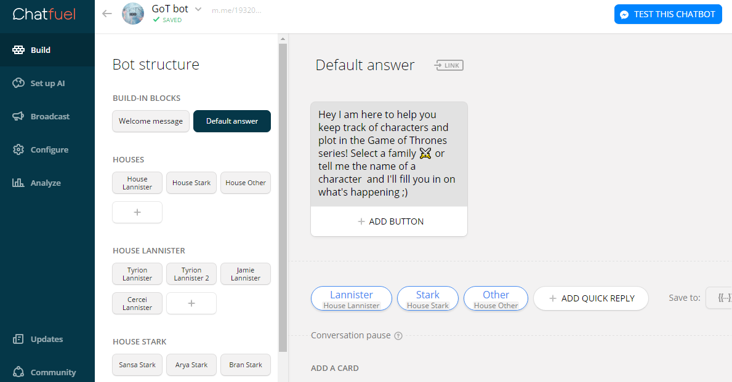732x382 pixels.
Task: Click the Save to attribute field
Action: point(719,298)
